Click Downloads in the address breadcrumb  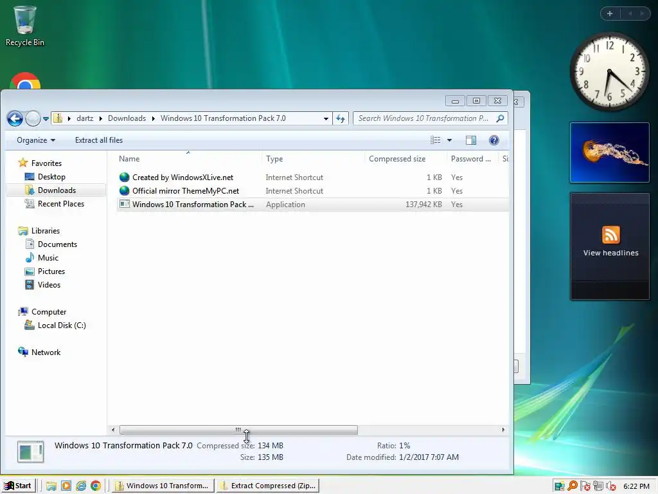click(127, 118)
